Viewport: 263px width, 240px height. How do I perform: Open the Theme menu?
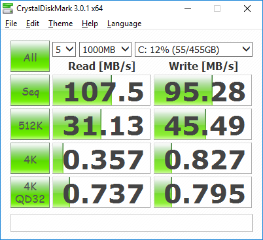click(60, 24)
